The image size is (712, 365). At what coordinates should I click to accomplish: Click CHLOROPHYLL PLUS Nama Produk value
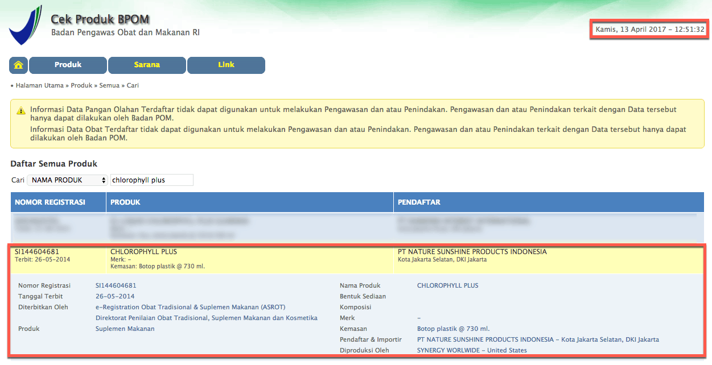tap(448, 285)
